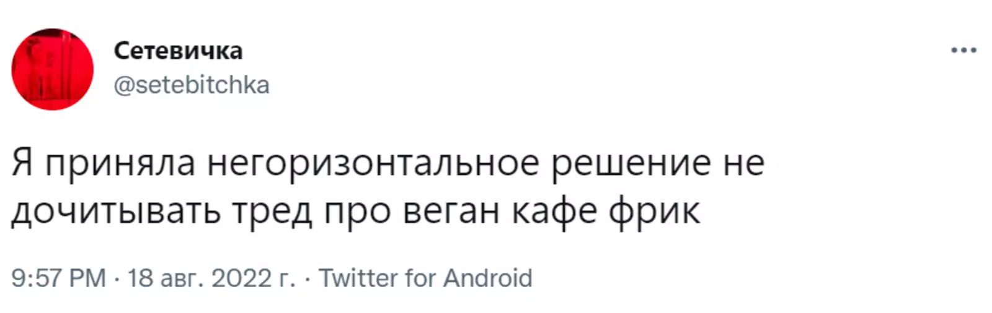
Task: Open the three-dot more options menu
Action: tap(963, 51)
